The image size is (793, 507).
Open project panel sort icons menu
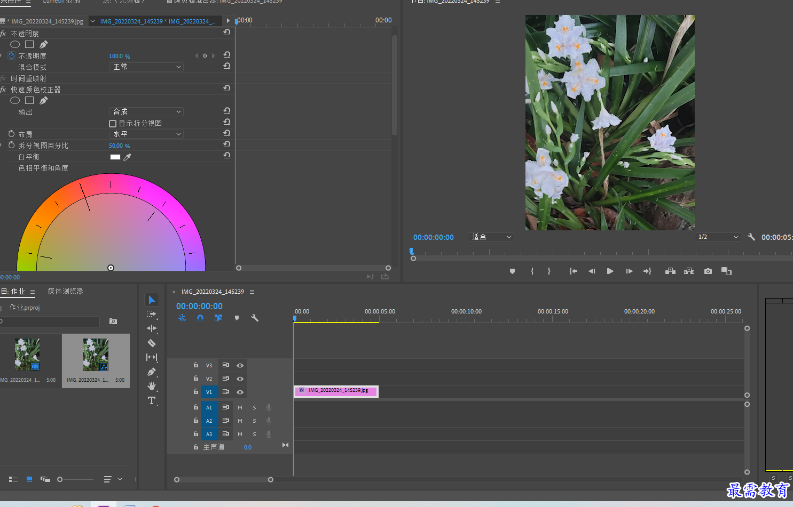[113, 479]
